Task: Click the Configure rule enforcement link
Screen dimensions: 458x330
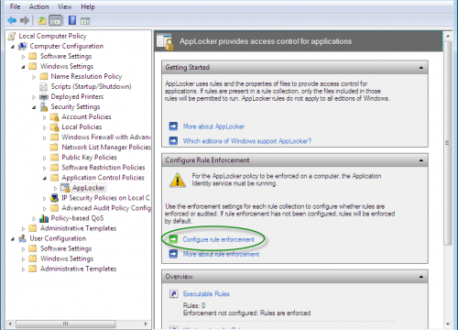Action: 218,239
